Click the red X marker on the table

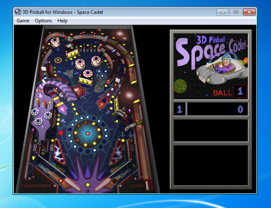point(61,133)
